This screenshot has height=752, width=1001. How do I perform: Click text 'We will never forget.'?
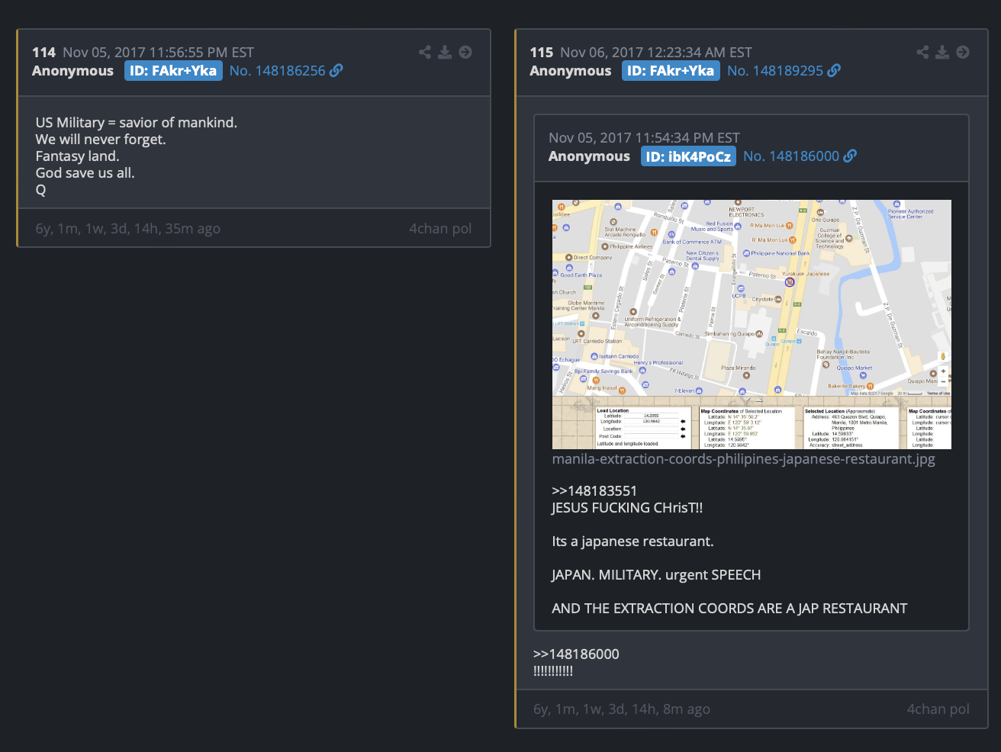101,140
